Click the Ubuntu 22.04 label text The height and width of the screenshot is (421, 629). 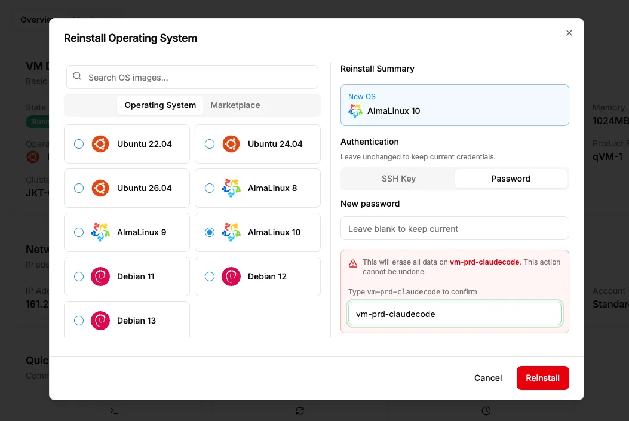point(145,144)
